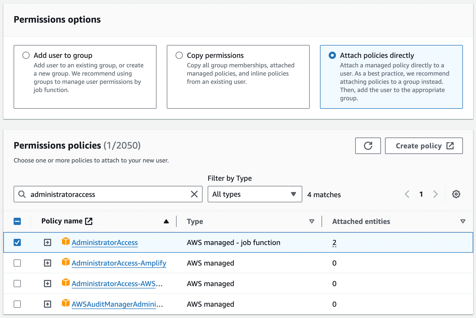Uncheck the AdministratorAccess policy checkbox

pyautogui.click(x=17, y=242)
